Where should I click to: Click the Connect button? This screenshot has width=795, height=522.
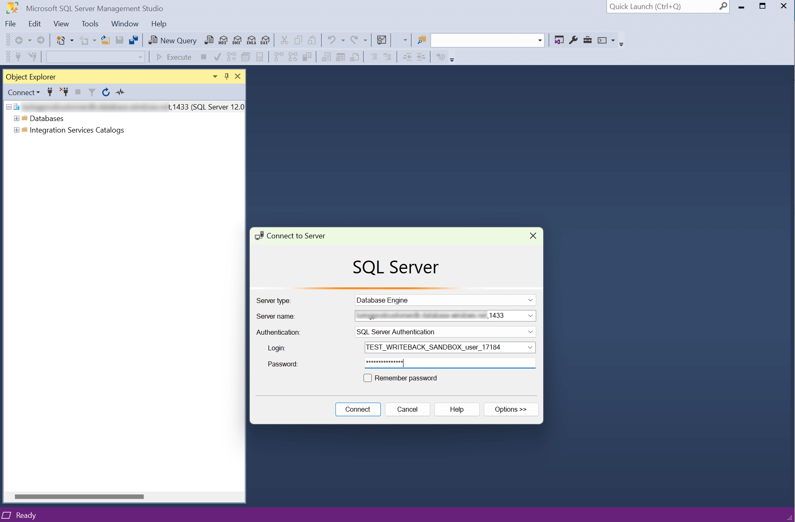point(358,409)
